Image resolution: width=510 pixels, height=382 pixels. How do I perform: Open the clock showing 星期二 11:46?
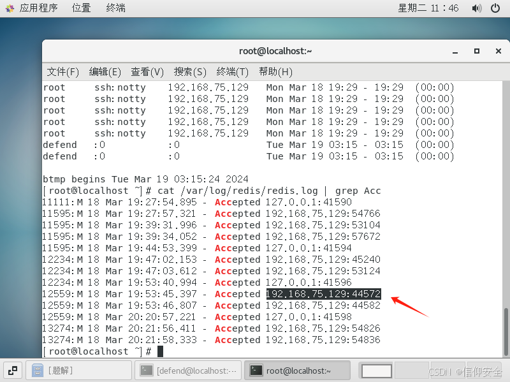point(428,8)
